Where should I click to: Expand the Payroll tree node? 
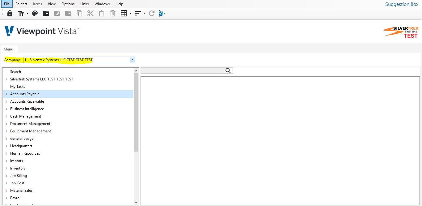click(x=6, y=198)
